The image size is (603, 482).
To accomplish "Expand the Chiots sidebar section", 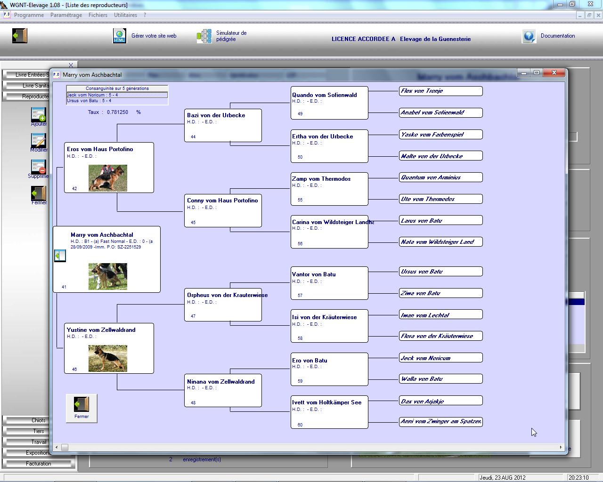I will pos(39,420).
